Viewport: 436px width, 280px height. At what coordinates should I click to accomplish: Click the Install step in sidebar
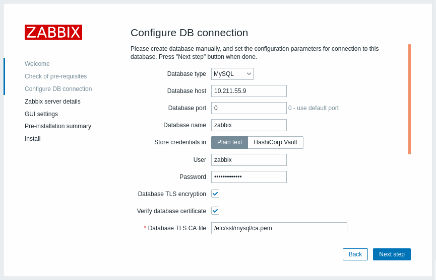point(33,139)
